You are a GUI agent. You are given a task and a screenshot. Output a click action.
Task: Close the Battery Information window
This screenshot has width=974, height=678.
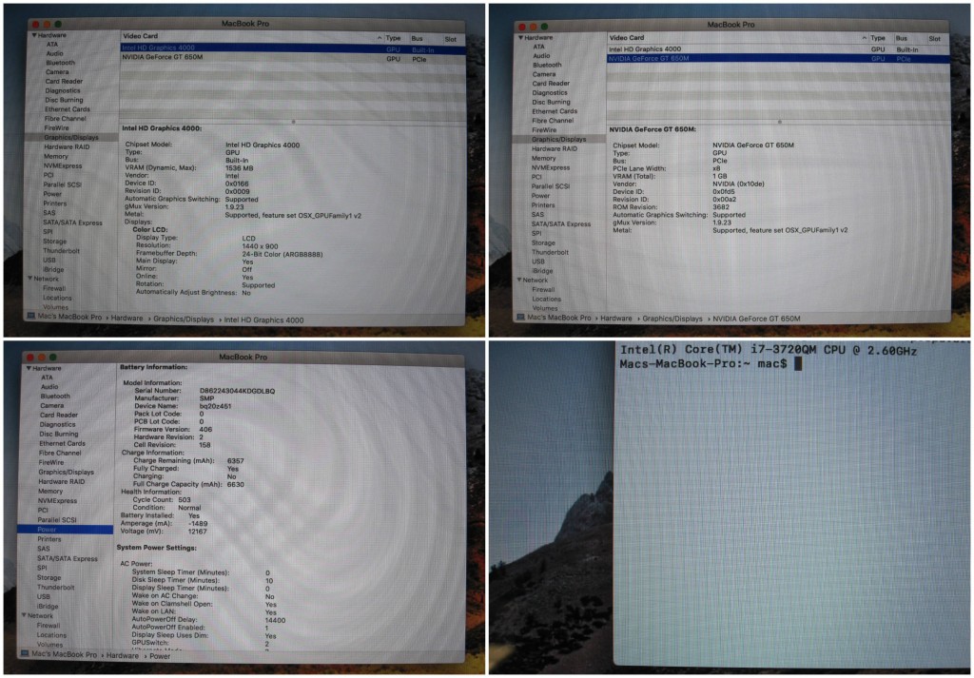[x=30, y=357]
